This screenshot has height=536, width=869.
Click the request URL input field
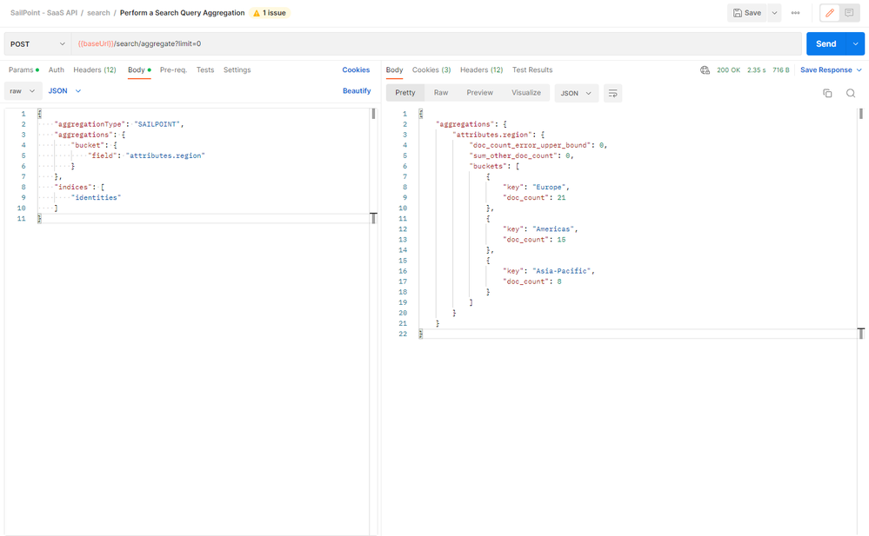(435, 43)
